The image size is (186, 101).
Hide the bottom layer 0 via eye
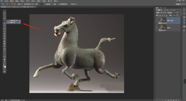(157, 28)
